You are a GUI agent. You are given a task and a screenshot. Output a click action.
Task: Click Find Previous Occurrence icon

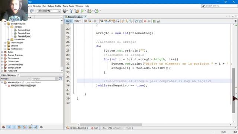click(x=106, y=21)
